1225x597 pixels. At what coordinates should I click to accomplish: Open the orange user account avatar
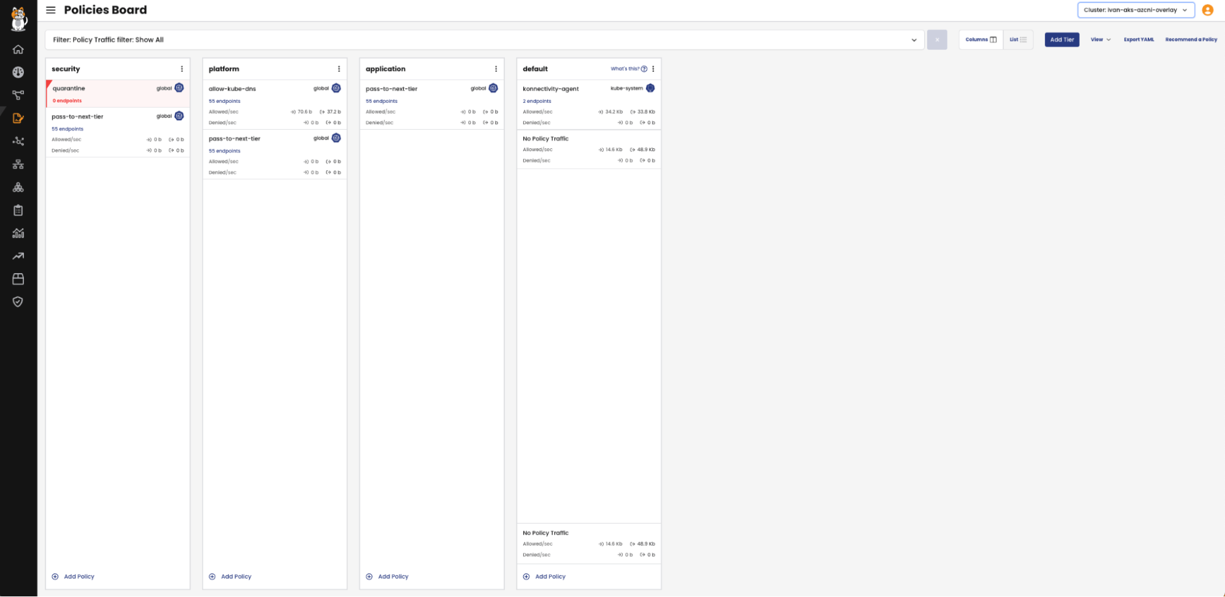[x=1208, y=10]
